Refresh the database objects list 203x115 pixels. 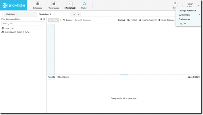click(x=41, y=19)
